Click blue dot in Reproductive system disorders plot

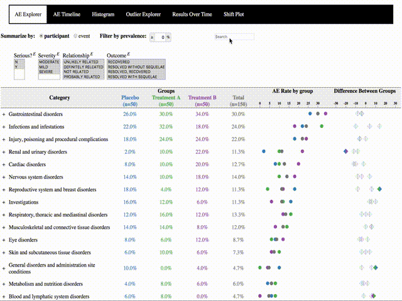(x=295, y=189)
